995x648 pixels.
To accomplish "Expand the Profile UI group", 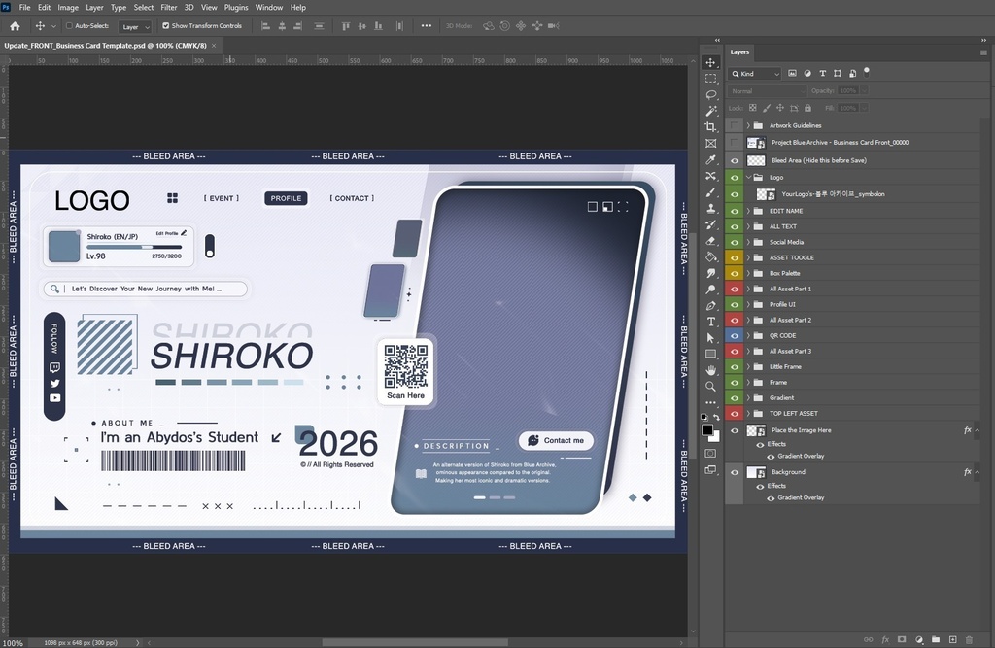I will [x=748, y=305].
